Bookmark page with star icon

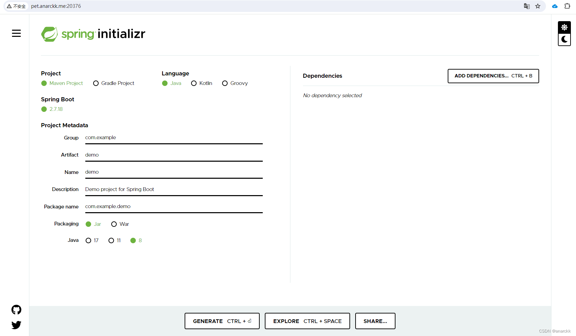[538, 6]
